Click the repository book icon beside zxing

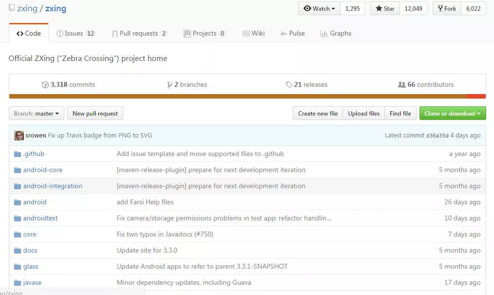pos(12,7)
